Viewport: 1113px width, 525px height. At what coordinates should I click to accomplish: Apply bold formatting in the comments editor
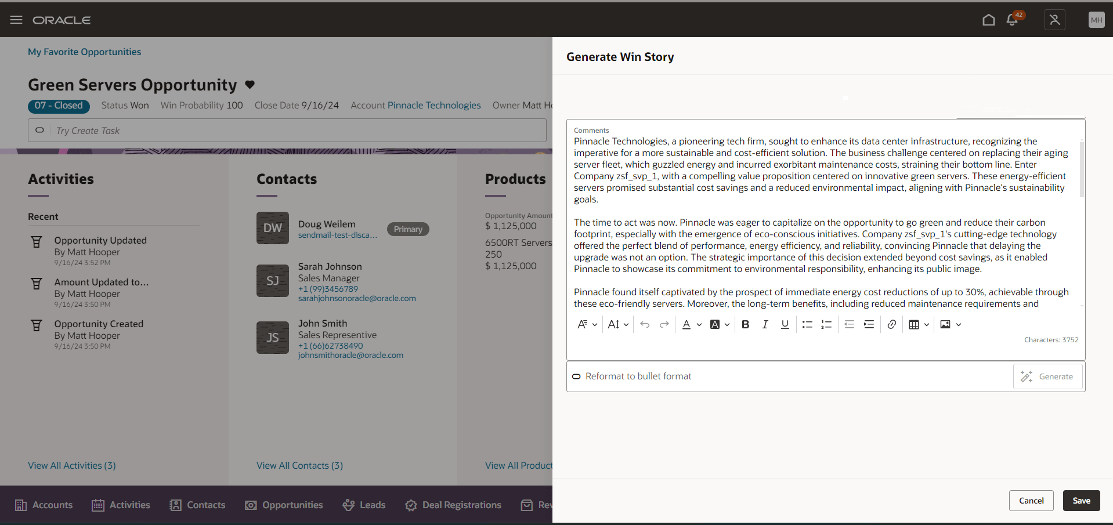pyautogui.click(x=746, y=324)
